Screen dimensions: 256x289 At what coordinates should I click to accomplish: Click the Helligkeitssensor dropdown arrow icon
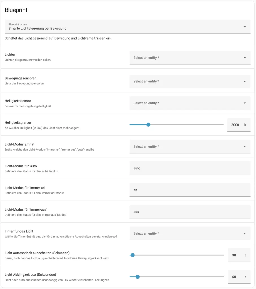point(245,103)
